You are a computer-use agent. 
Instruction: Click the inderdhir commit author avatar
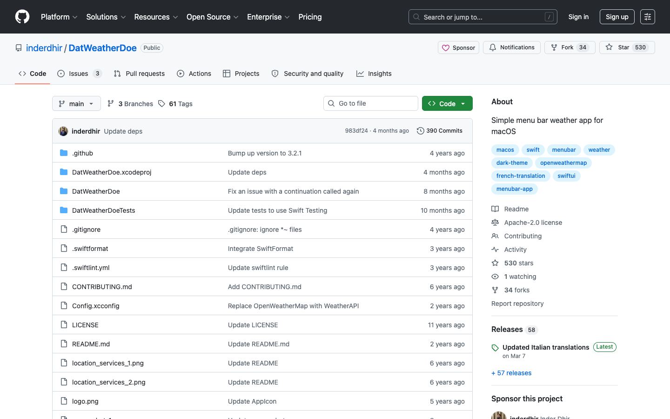(x=63, y=131)
